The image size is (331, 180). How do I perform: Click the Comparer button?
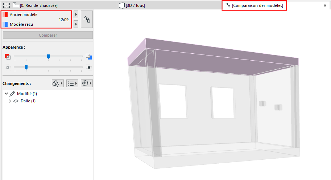click(x=48, y=35)
